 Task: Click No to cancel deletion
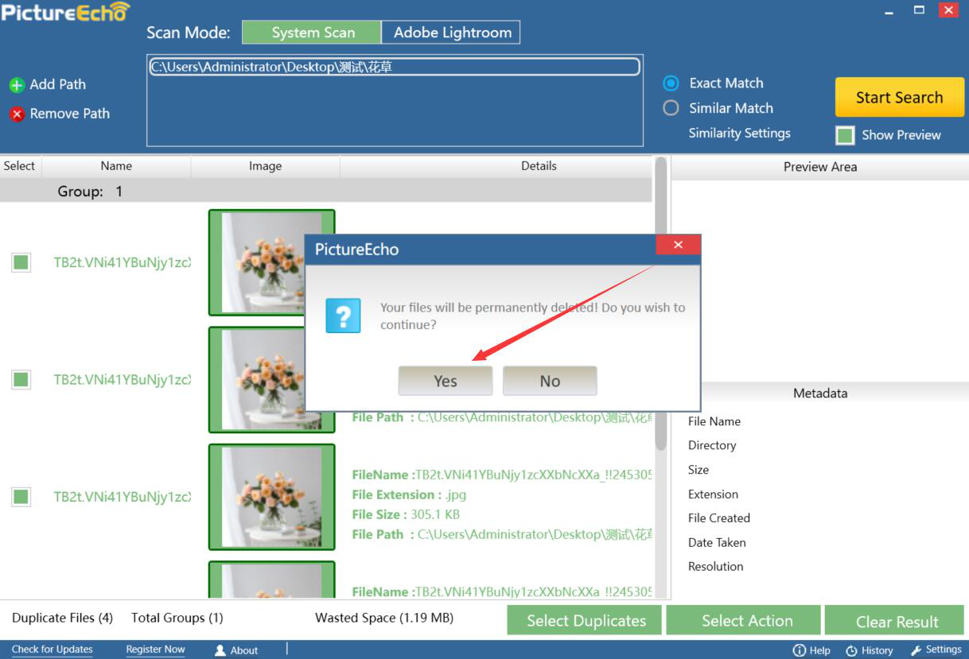click(550, 381)
